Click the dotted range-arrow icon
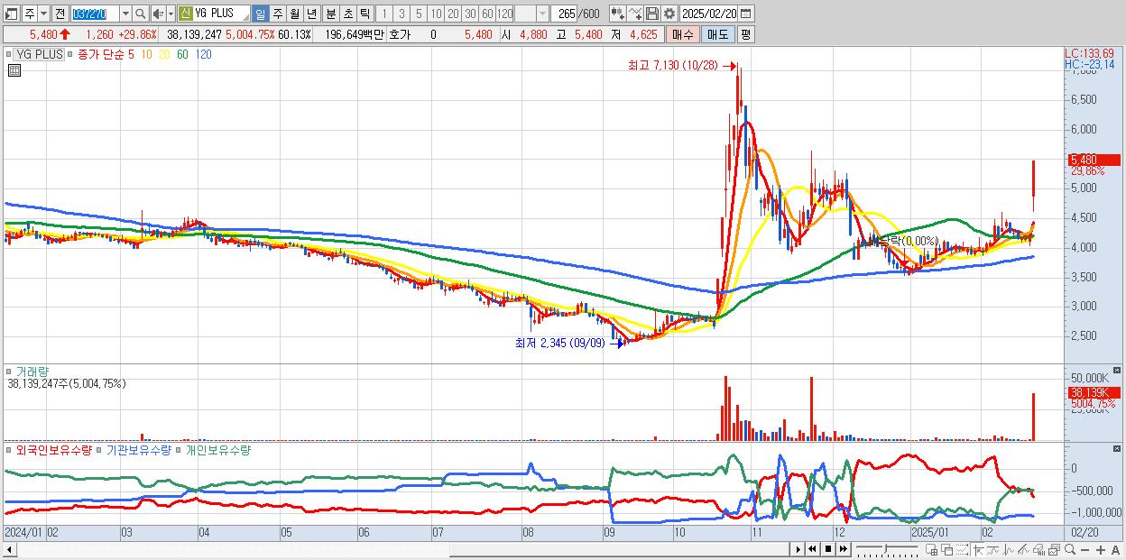Screen dimensions: 1126x560 (x=962, y=550)
